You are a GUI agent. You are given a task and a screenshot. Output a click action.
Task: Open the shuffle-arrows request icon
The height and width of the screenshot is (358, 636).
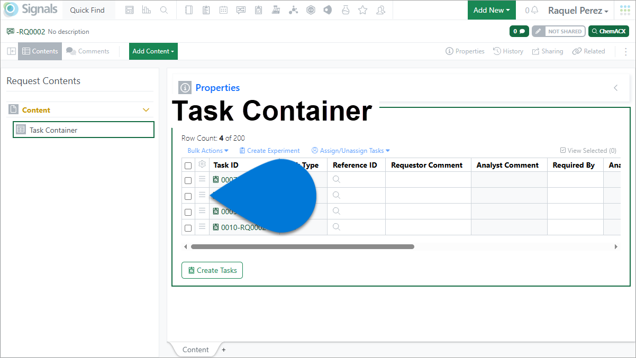point(241,10)
